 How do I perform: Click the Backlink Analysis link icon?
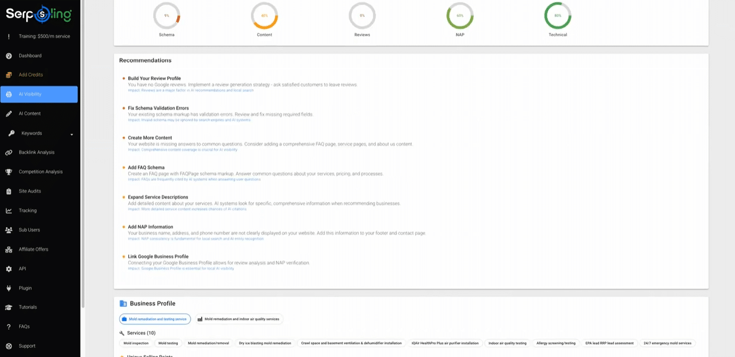point(9,153)
